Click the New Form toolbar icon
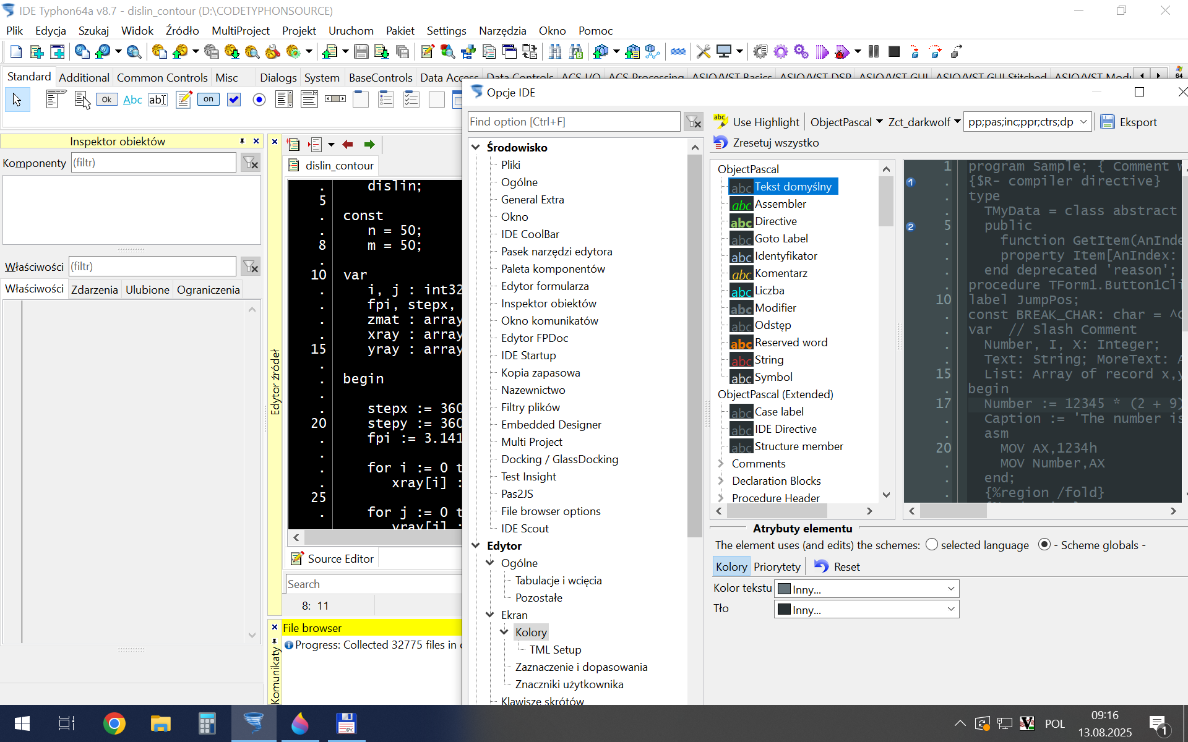The height and width of the screenshot is (742, 1188). click(x=57, y=52)
